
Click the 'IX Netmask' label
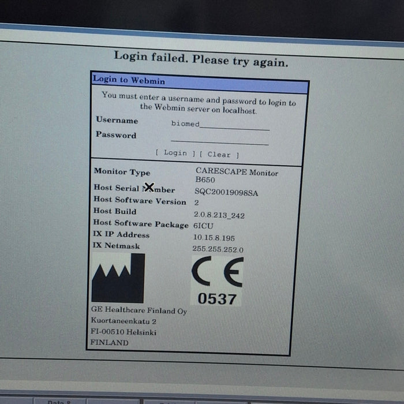(116, 245)
